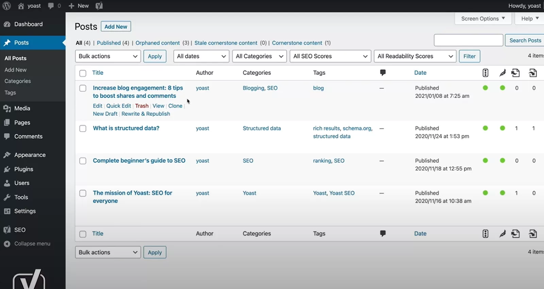
Task: Click the Filter button
Action: click(470, 56)
